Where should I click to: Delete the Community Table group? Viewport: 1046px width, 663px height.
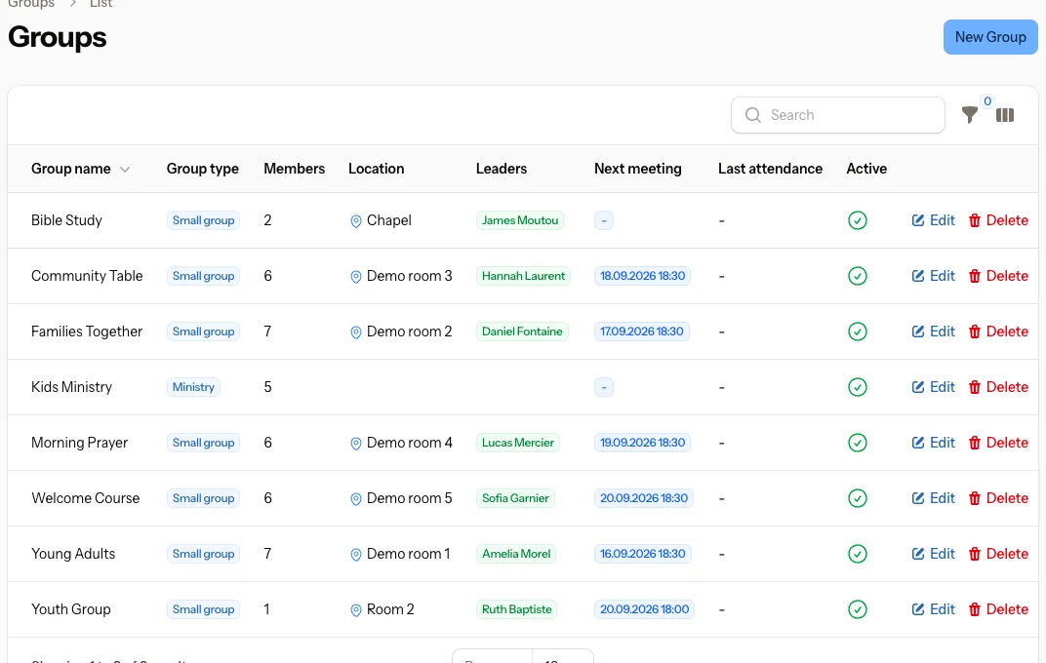(998, 276)
